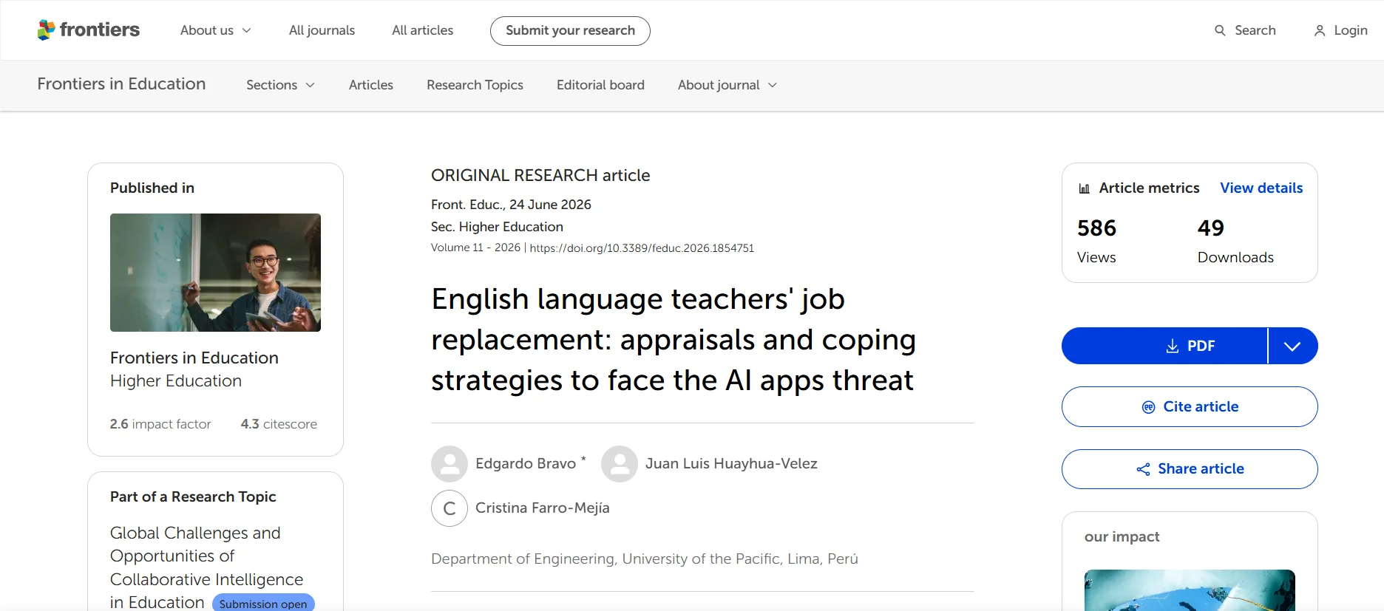Click Edgardo Bravo's avatar icon
Image resolution: width=1384 pixels, height=611 pixels.
click(x=450, y=464)
